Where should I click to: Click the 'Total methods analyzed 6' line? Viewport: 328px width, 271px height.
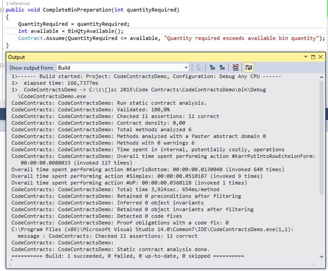coord(102,130)
